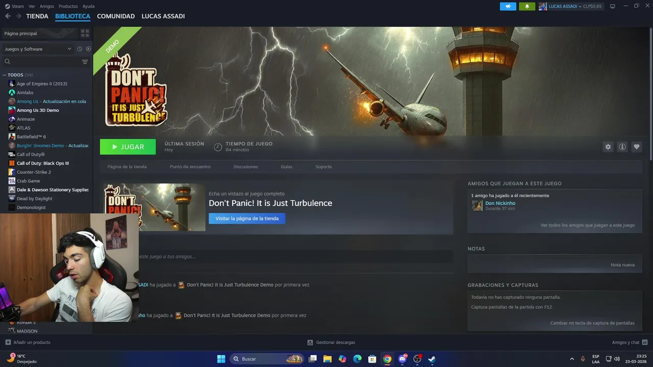The height and width of the screenshot is (367, 653).
Task: Show hidden system tray icons
Action: point(571,359)
